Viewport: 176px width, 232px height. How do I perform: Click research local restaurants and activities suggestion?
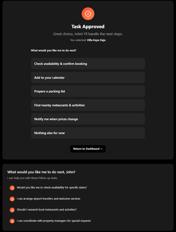47,210
